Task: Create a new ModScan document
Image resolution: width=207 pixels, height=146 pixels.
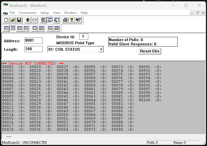Action: (x=6, y=20)
